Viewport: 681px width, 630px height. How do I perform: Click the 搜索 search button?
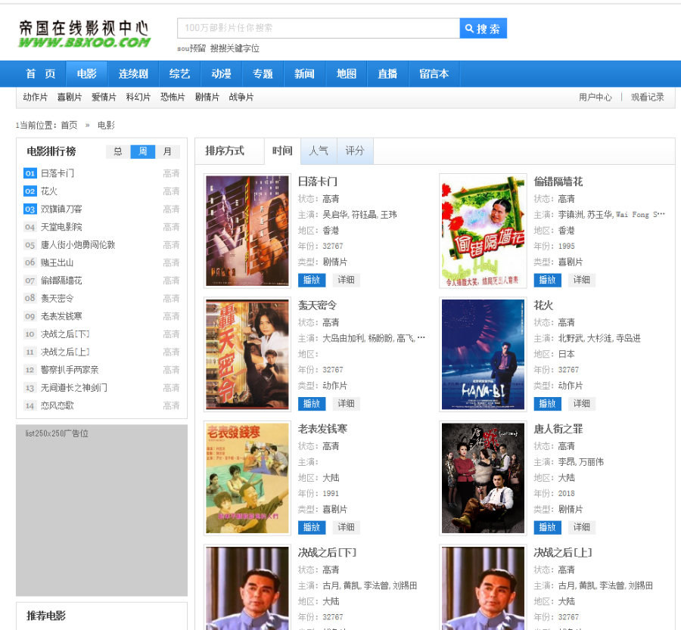(x=483, y=29)
